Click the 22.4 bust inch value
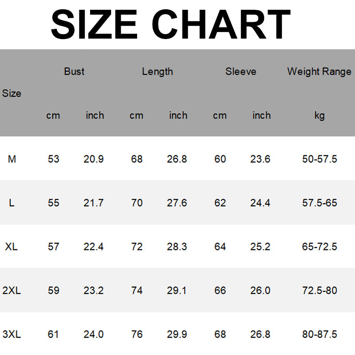The width and height of the screenshot is (355, 355). (94, 247)
